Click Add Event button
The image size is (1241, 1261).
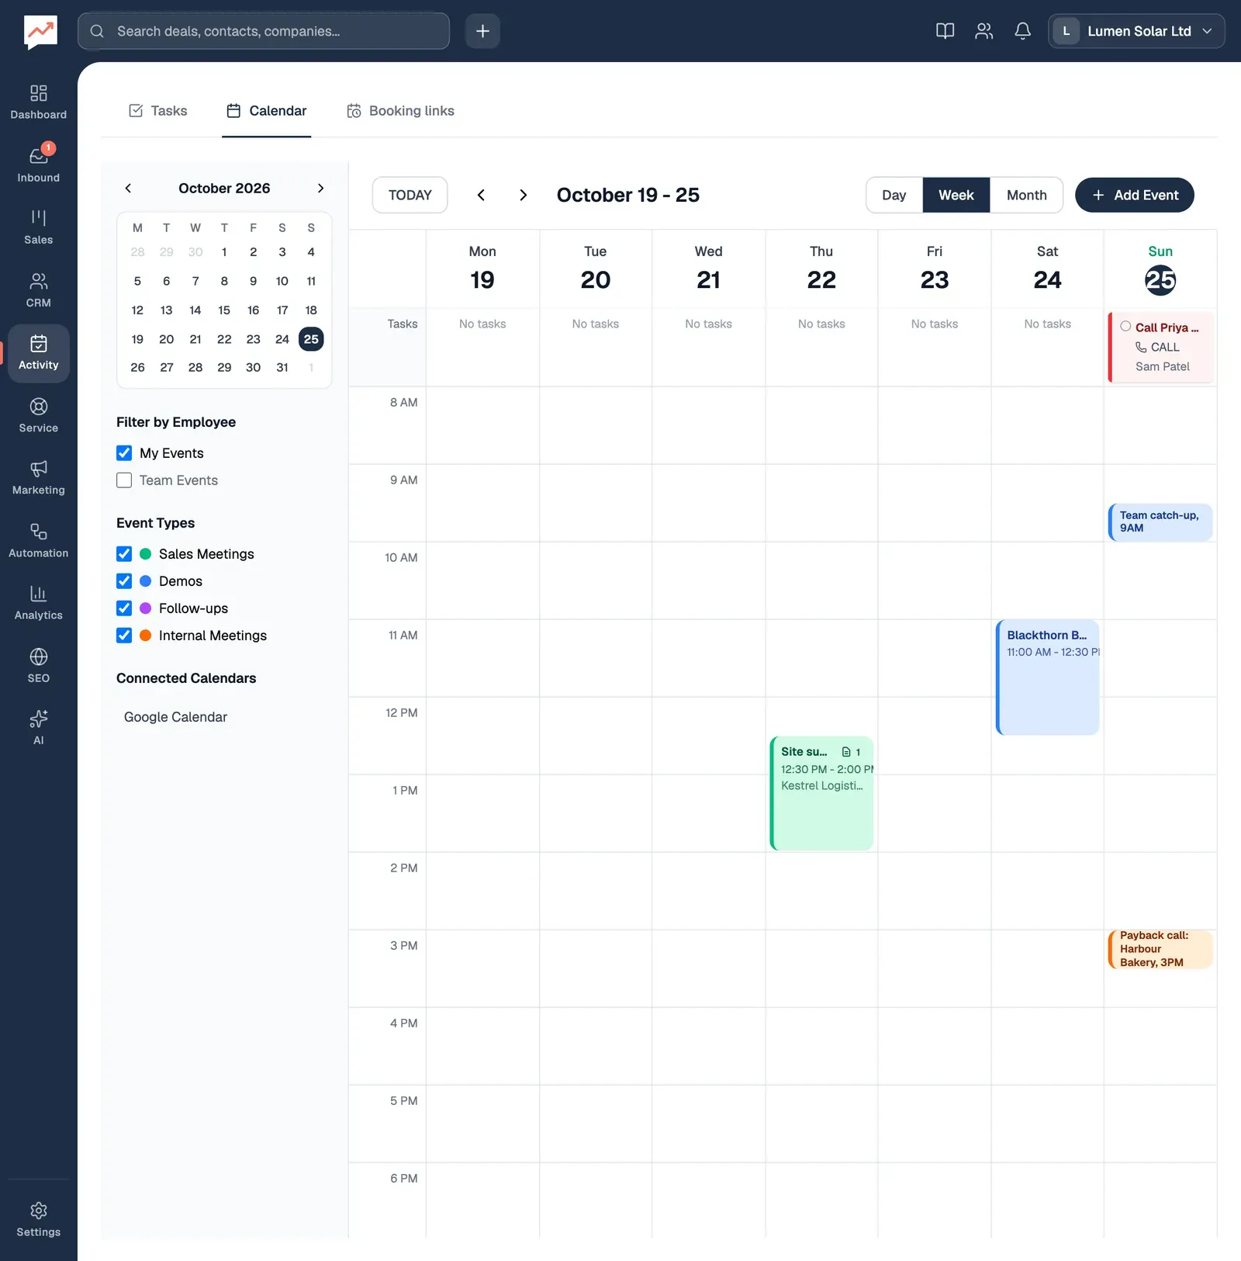tap(1135, 195)
